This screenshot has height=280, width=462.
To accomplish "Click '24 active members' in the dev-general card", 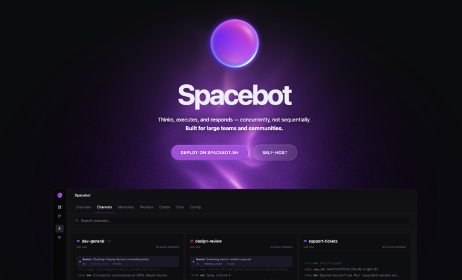I will tap(167, 247).
